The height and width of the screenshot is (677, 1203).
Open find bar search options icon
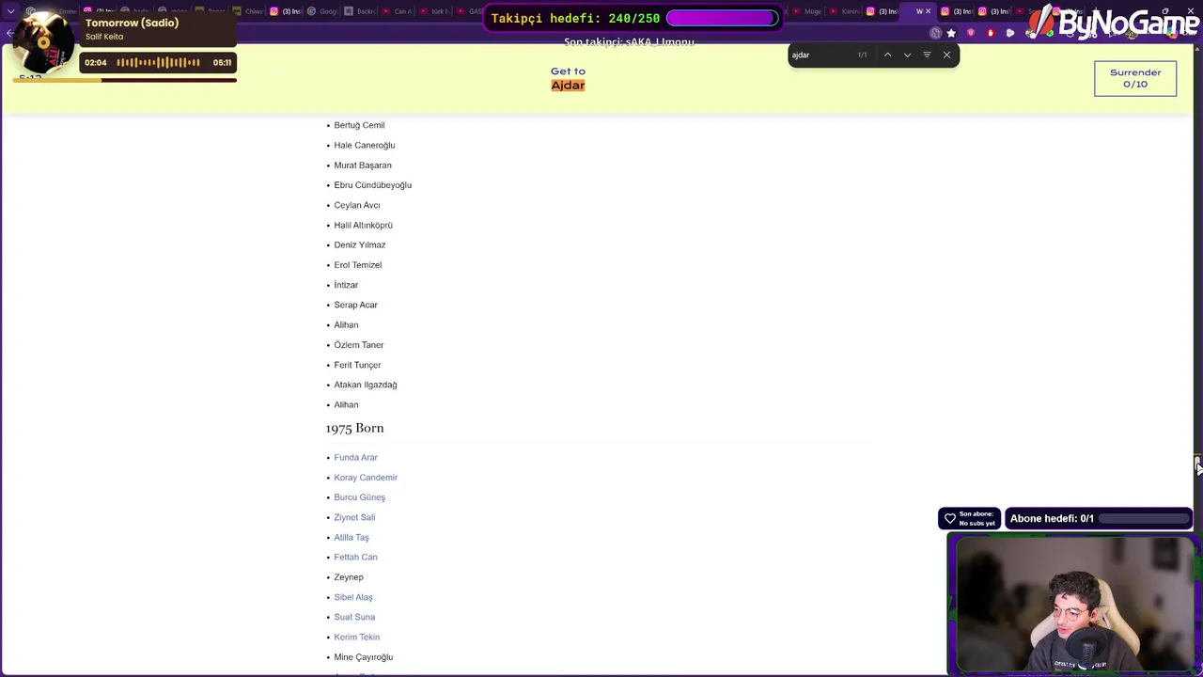(x=927, y=55)
